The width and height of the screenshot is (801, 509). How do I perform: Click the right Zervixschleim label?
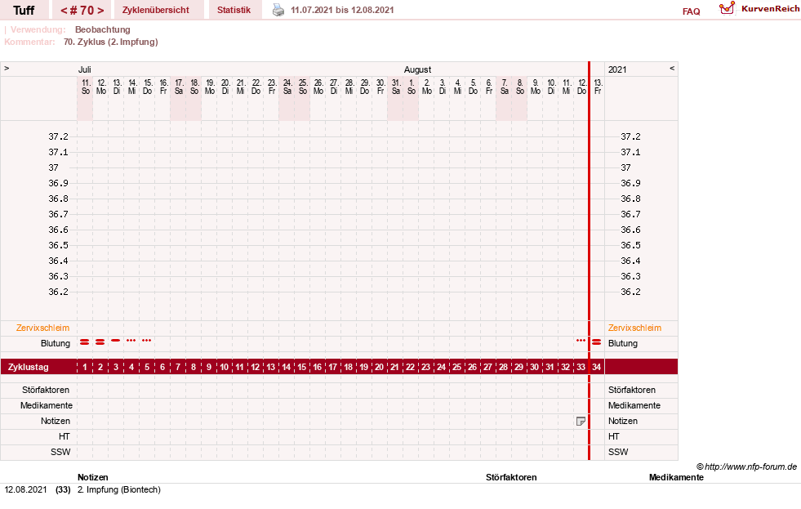pos(634,328)
